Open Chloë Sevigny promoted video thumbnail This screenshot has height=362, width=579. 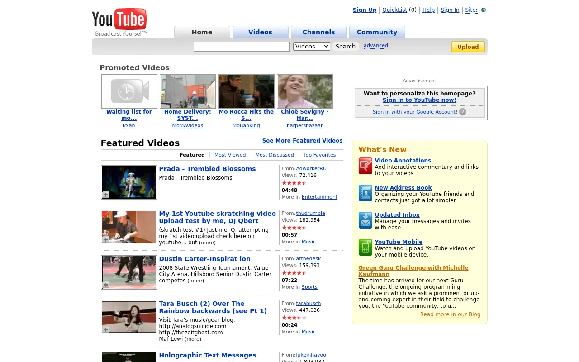pyautogui.click(x=305, y=91)
